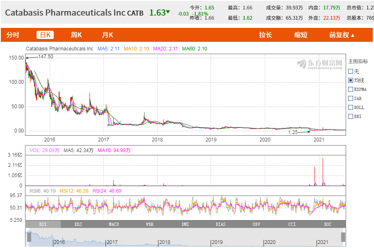The image size is (374, 248).
Task: Click the VOL: 29.09万 volume label
Action: [x=44, y=150]
